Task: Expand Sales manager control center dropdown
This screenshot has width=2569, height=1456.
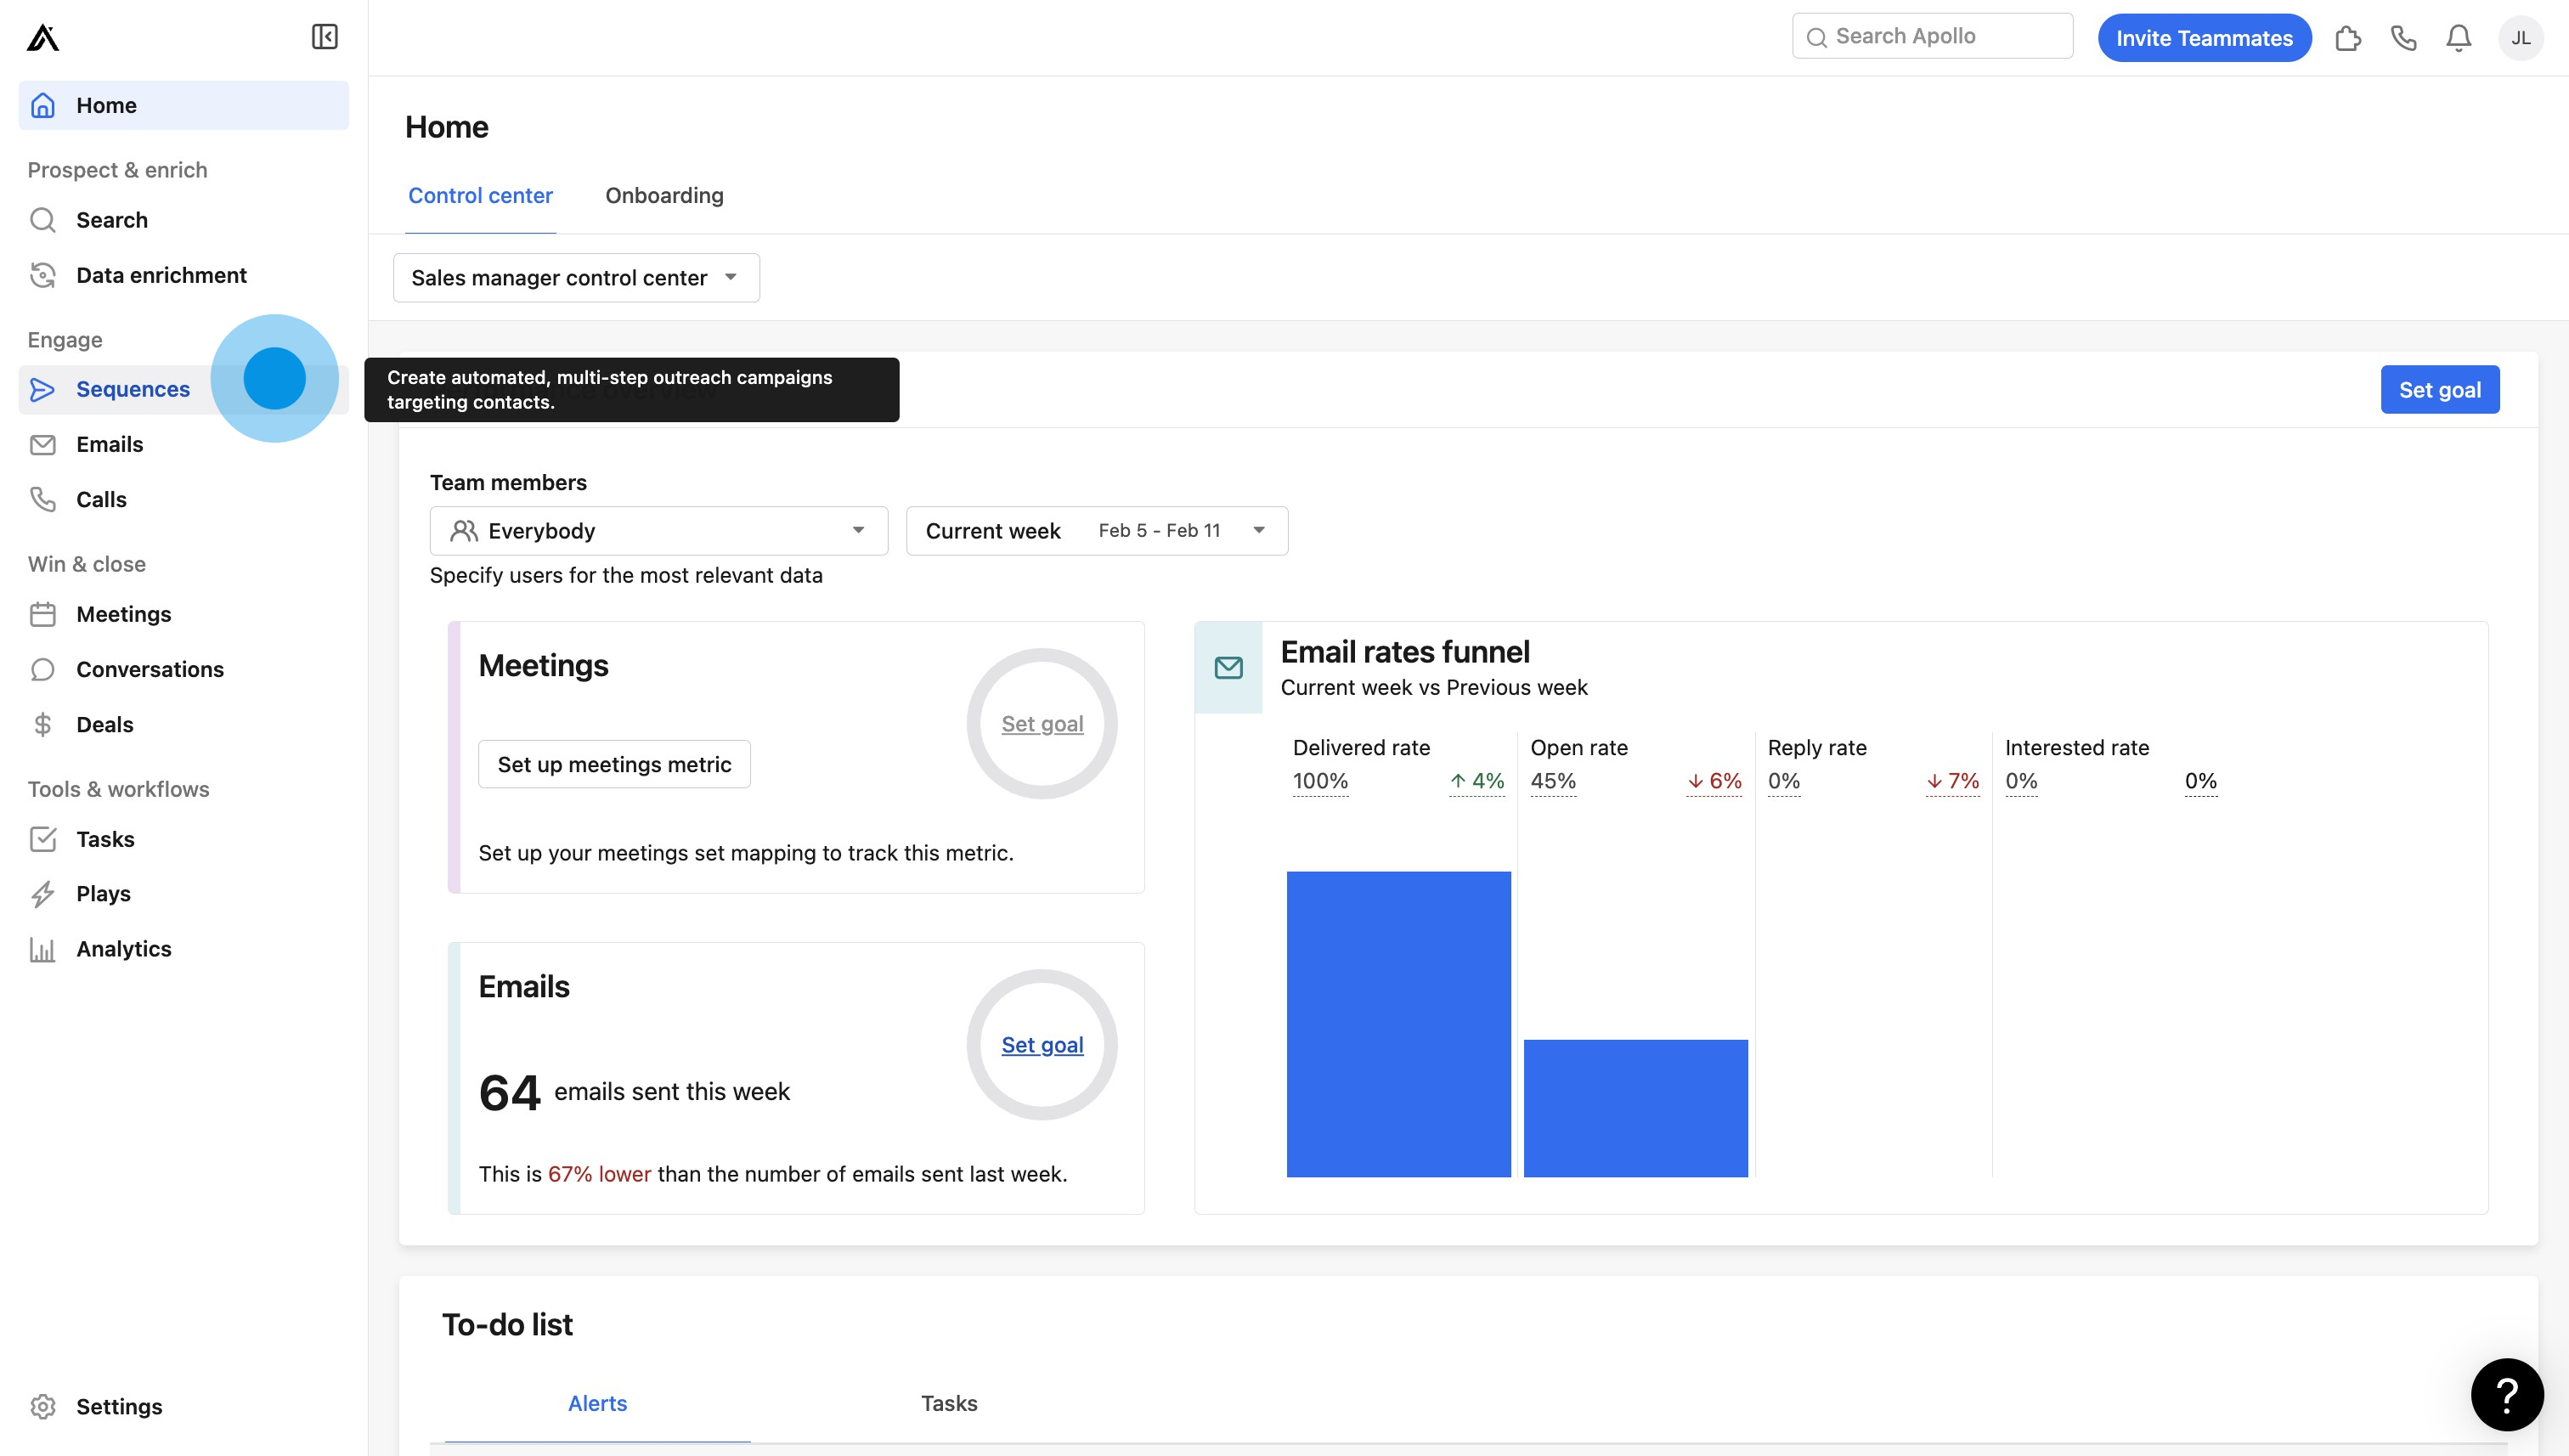Action: pyautogui.click(x=576, y=278)
